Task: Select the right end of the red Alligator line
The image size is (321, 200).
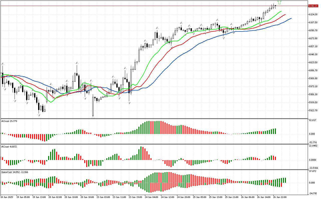Action: 285,14
